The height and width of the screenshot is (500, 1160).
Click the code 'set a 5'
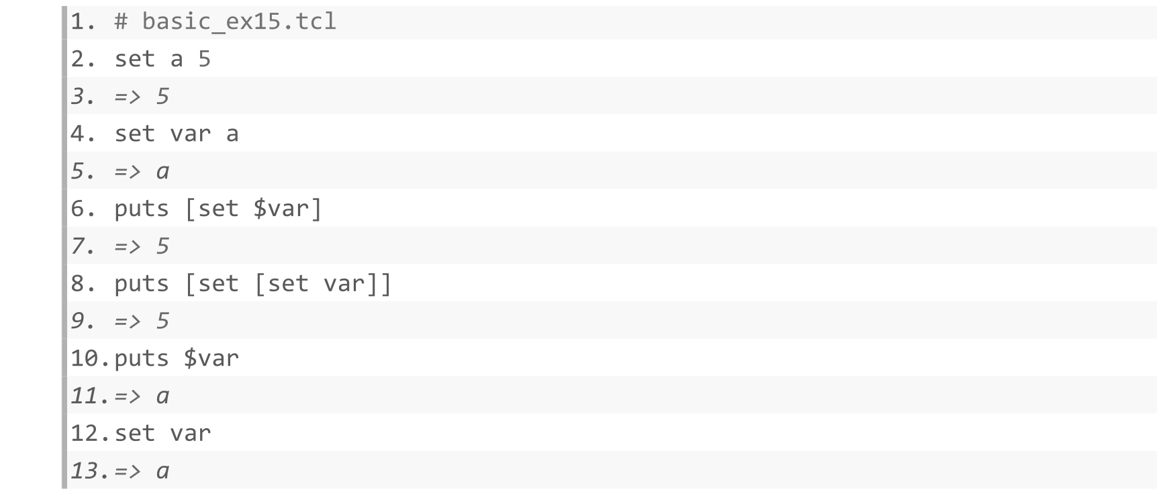[x=162, y=59]
